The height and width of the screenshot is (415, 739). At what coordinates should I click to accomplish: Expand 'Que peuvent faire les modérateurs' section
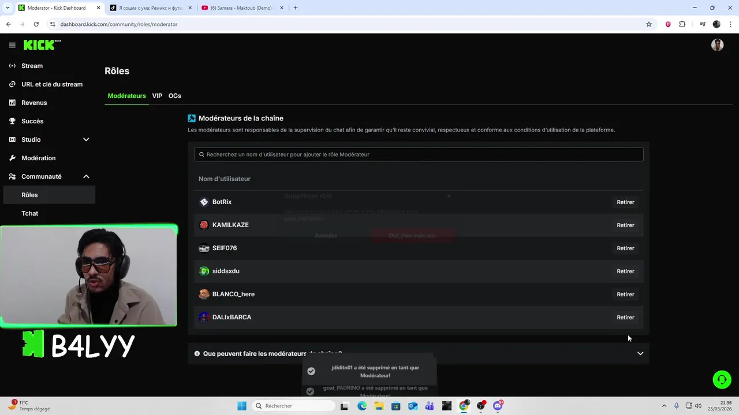(x=640, y=353)
